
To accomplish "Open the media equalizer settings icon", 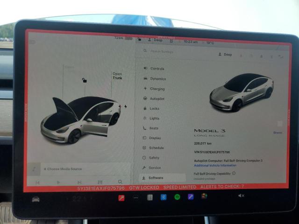I will tap(100, 182).
